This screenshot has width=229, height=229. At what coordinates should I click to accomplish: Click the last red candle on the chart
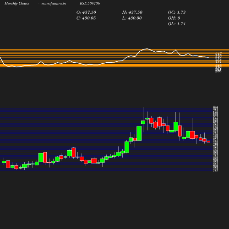(208, 142)
